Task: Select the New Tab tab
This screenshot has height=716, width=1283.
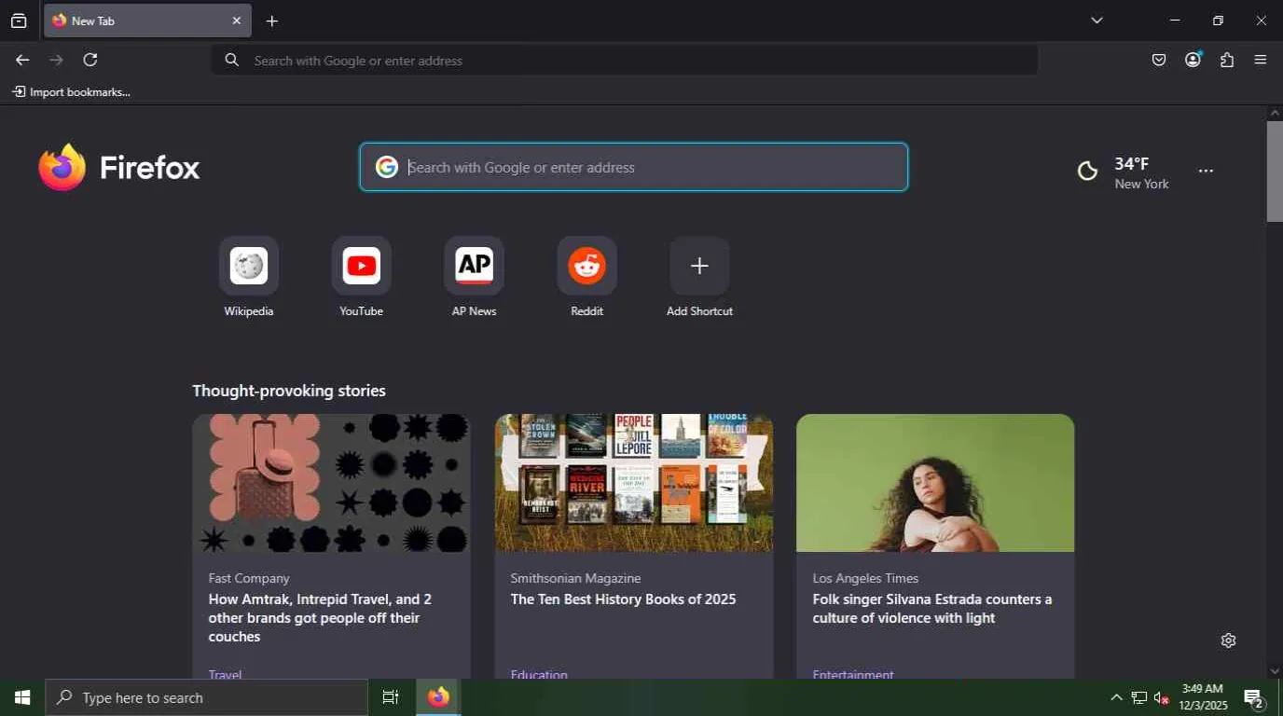Action: click(x=147, y=21)
